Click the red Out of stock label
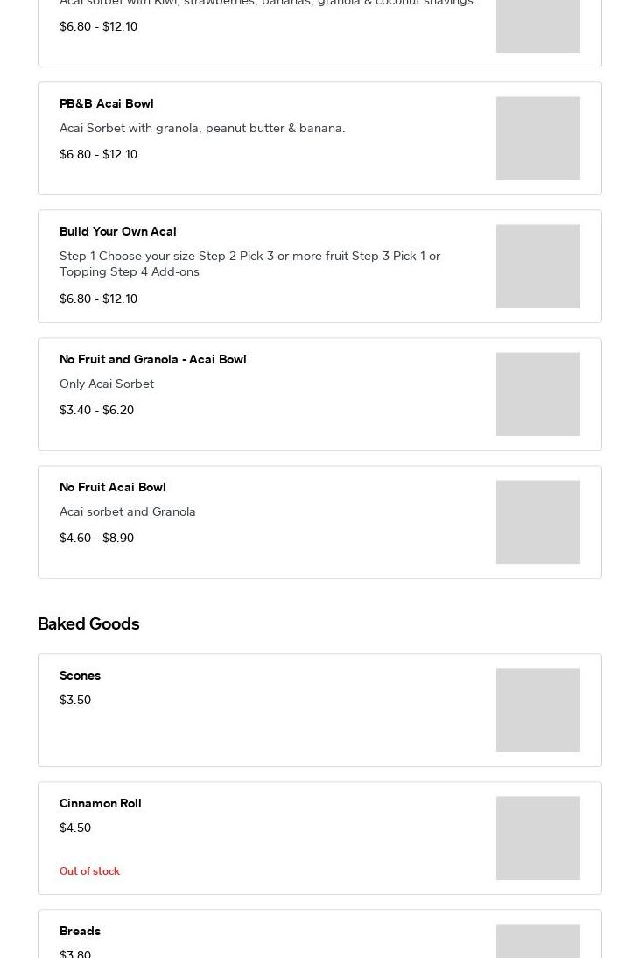The width and height of the screenshot is (639, 958). (x=89, y=871)
